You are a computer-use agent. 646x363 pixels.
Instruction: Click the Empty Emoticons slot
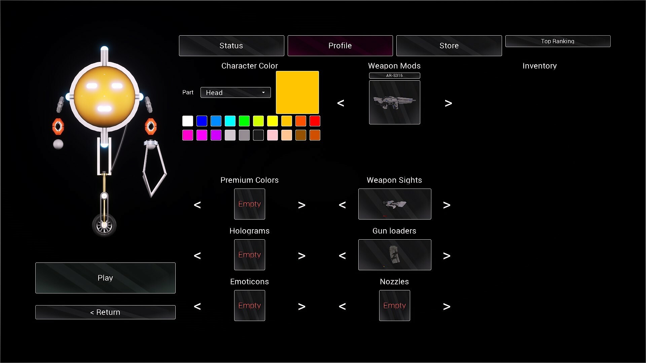[x=249, y=305]
